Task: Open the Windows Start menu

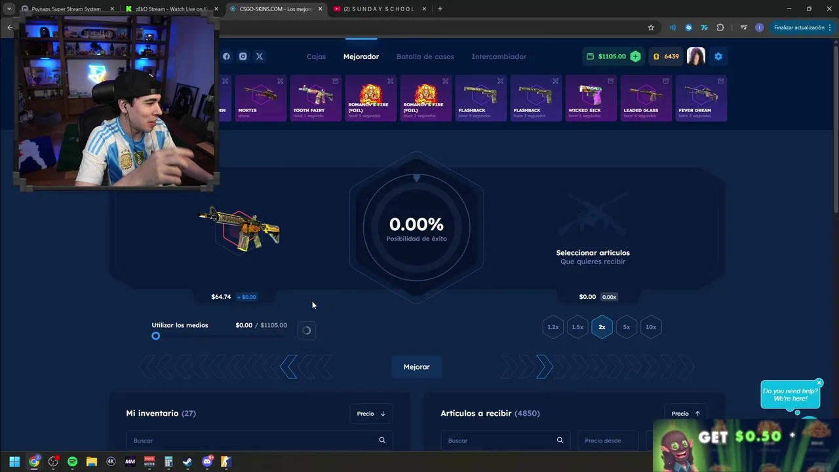Action: (14, 462)
